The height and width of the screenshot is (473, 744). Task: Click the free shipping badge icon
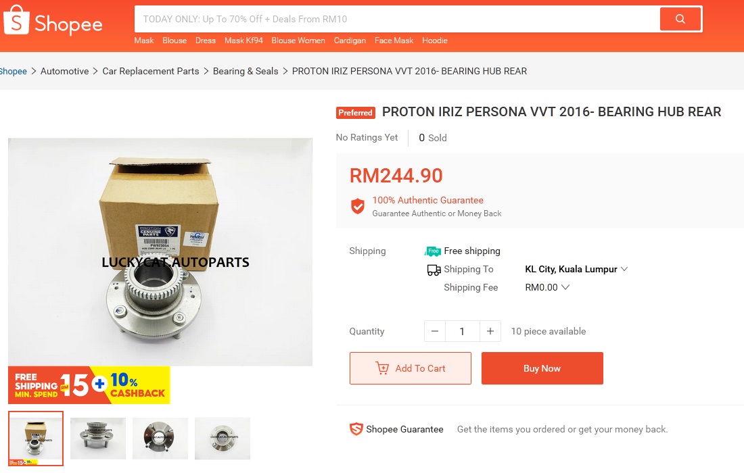tap(433, 251)
